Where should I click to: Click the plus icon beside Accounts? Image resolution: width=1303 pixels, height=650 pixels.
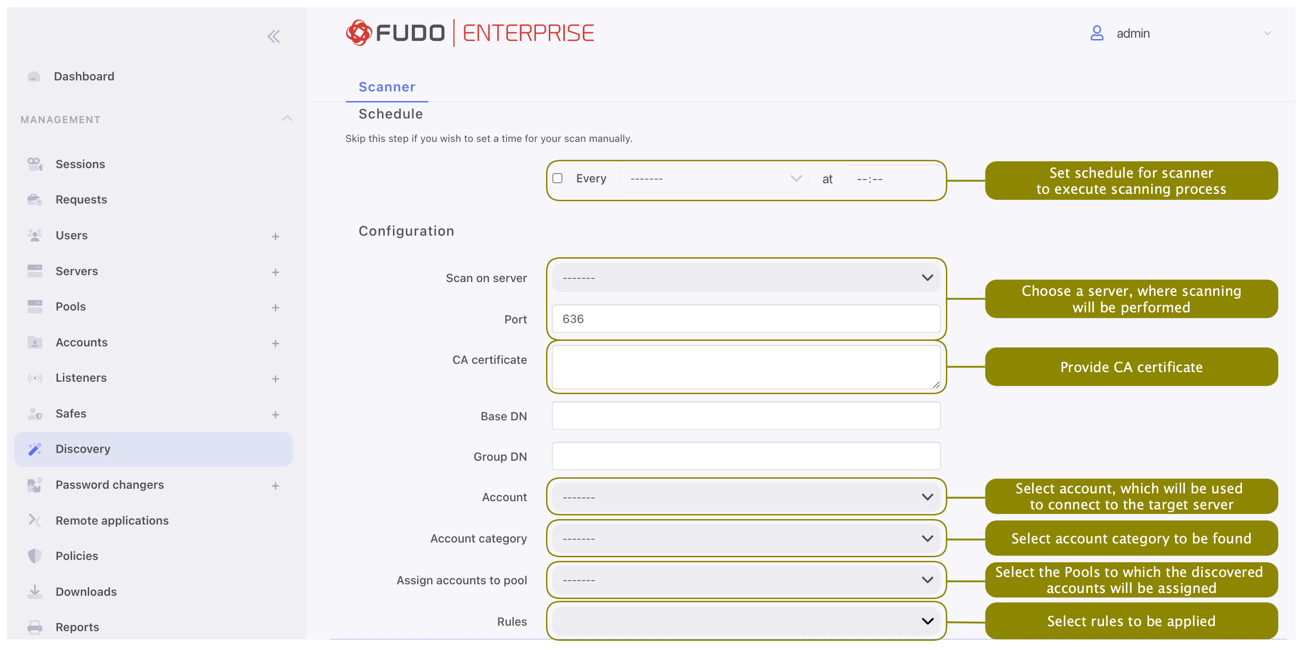(275, 343)
